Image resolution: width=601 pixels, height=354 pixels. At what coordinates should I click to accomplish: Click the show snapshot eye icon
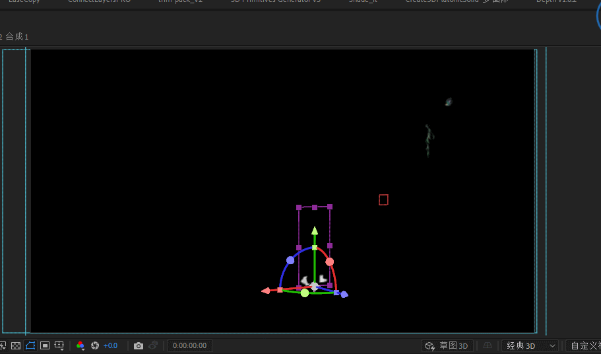(x=153, y=345)
